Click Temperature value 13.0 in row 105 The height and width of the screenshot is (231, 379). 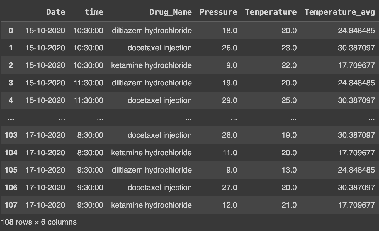(289, 170)
